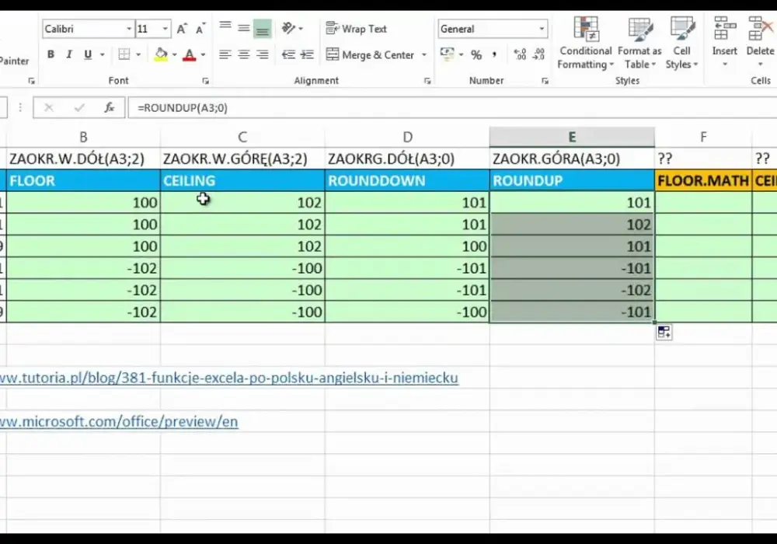This screenshot has height=544, width=777.
Task: Align text left
Action: tap(225, 54)
